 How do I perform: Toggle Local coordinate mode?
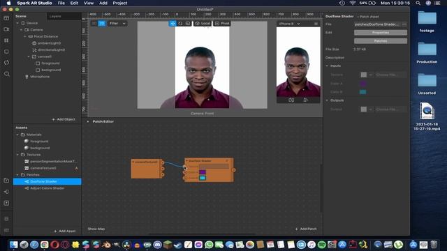point(203,23)
